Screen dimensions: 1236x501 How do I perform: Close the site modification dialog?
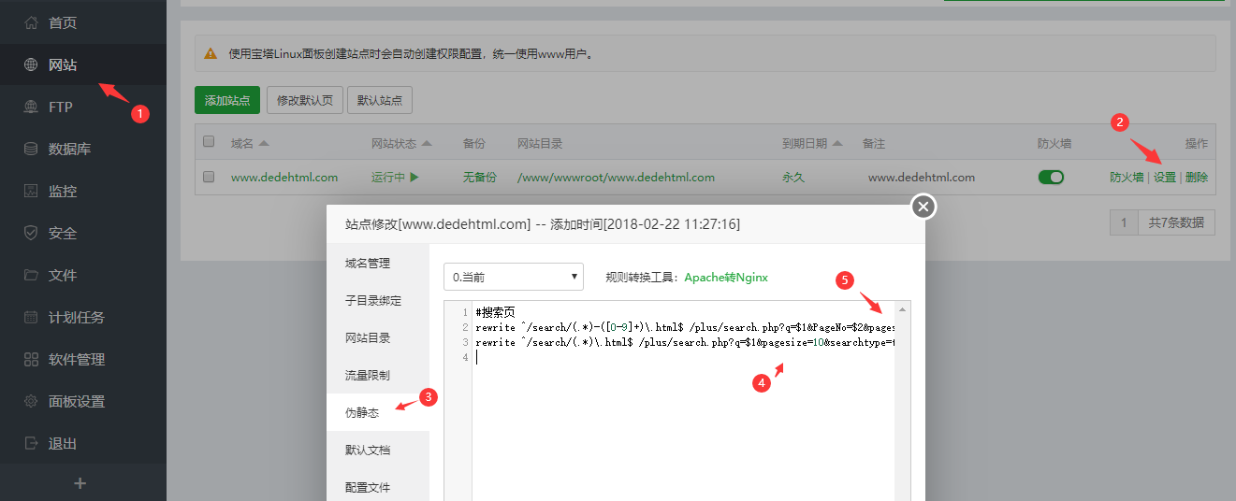pyautogui.click(x=923, y=207)
